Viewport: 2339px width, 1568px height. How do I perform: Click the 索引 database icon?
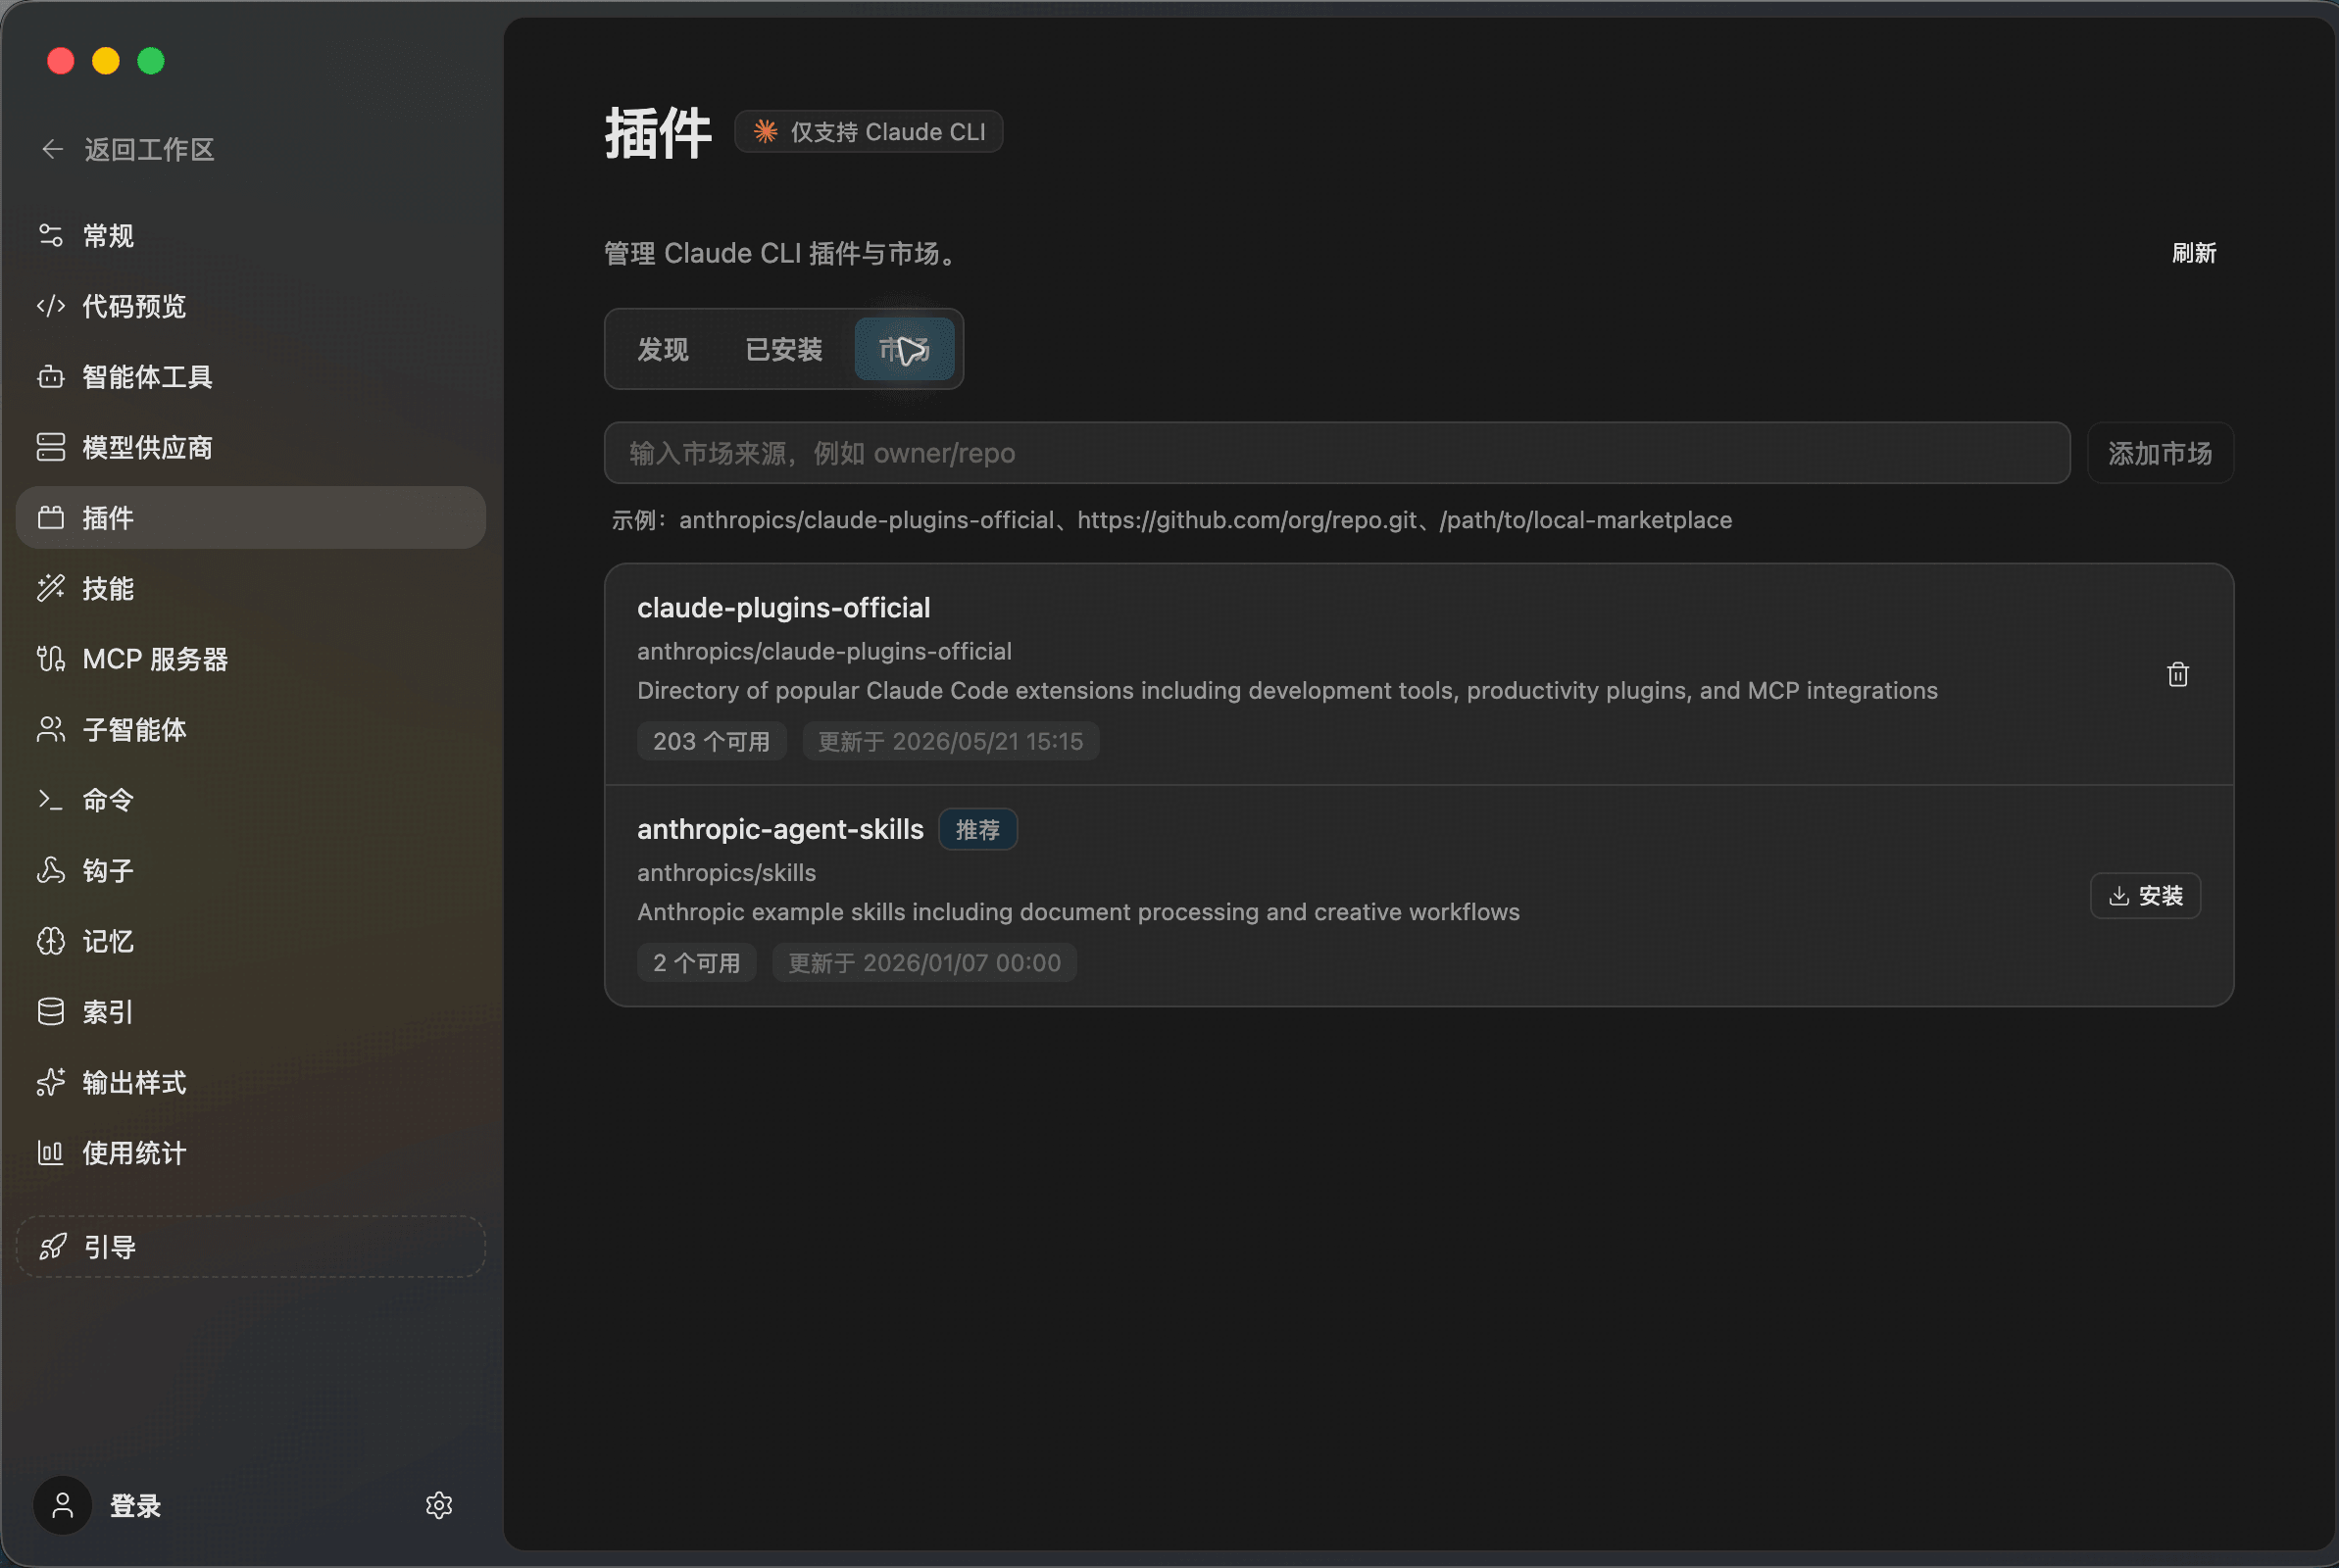[51, 1012]
